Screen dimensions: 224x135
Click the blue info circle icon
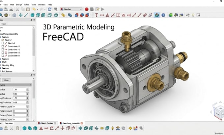coord(163,15)
